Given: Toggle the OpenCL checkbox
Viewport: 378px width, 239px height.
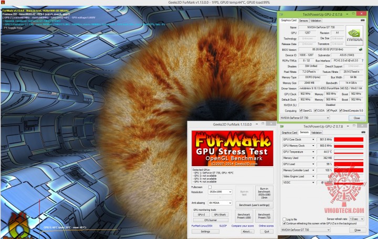Looking at the screenshot, I should [x=301, y=111].
